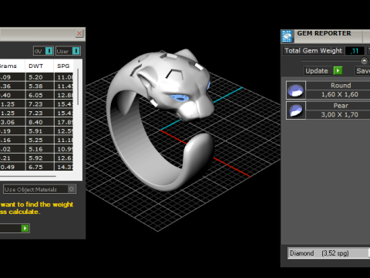Click the Grams cell 0.49
The image size is (370, 278).
point(12,167)
